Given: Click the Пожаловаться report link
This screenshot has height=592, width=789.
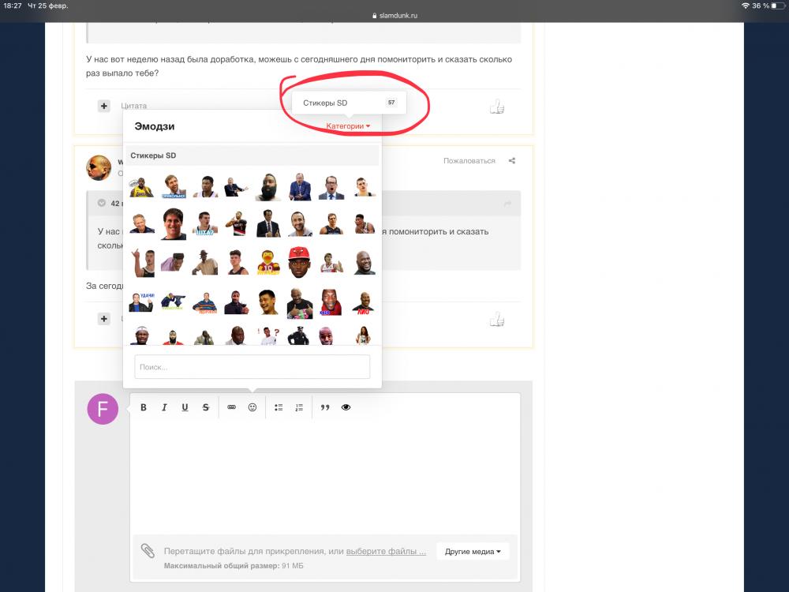Looking at the screenshot, I should (469, 161).
